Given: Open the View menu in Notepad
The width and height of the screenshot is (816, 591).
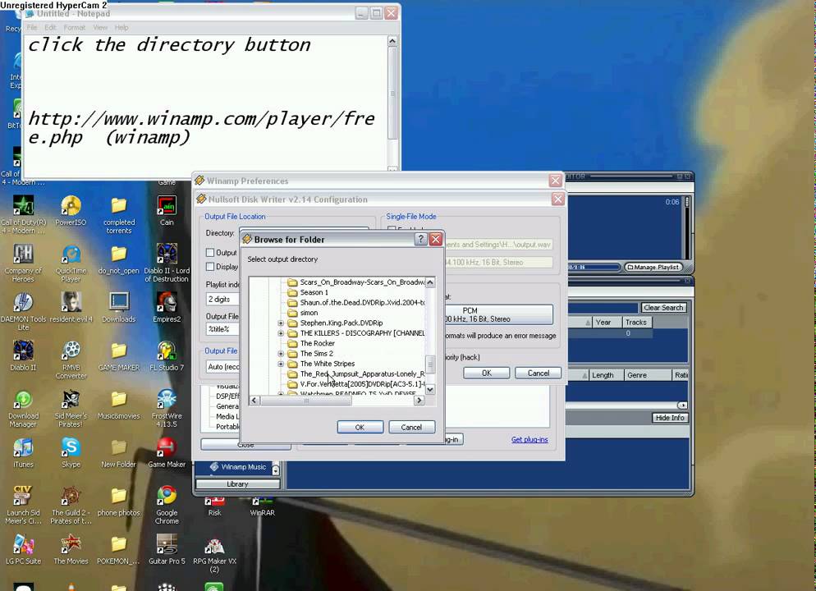Looking at the screenshot, I should (x=100, y=28).
